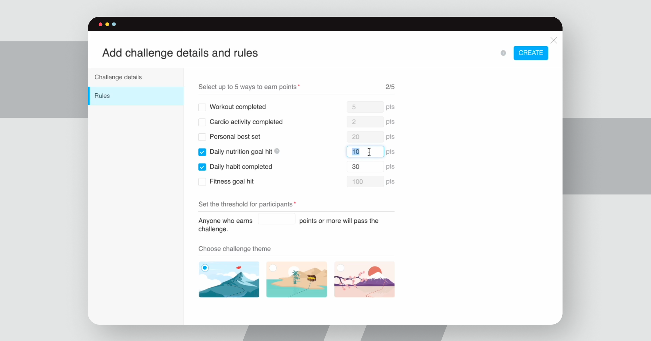Screen dimensions: 651x341
Task: Click the threshold points input field
Action: tap(276, 219)
